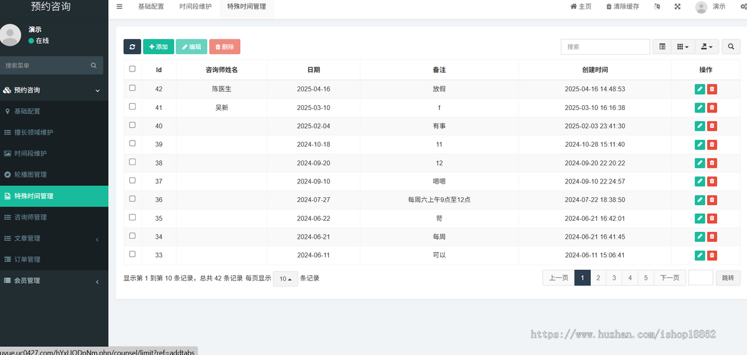Focus the table 搜索 input field
The height and width of the screenshot is (355, 747).
point(606,47)
